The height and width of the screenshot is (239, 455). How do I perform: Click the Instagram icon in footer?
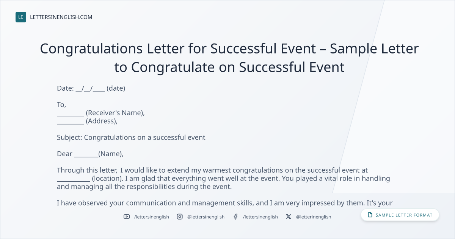pos(180,217)
